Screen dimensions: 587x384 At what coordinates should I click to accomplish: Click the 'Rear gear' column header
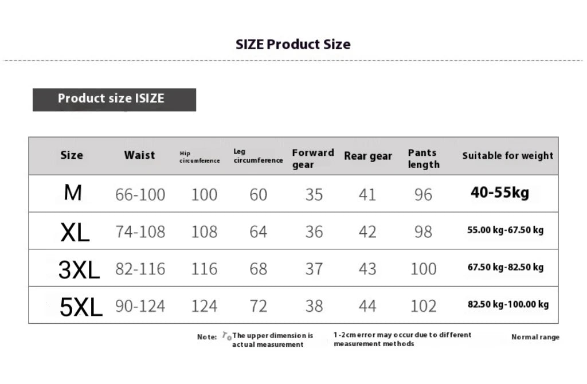368,156
